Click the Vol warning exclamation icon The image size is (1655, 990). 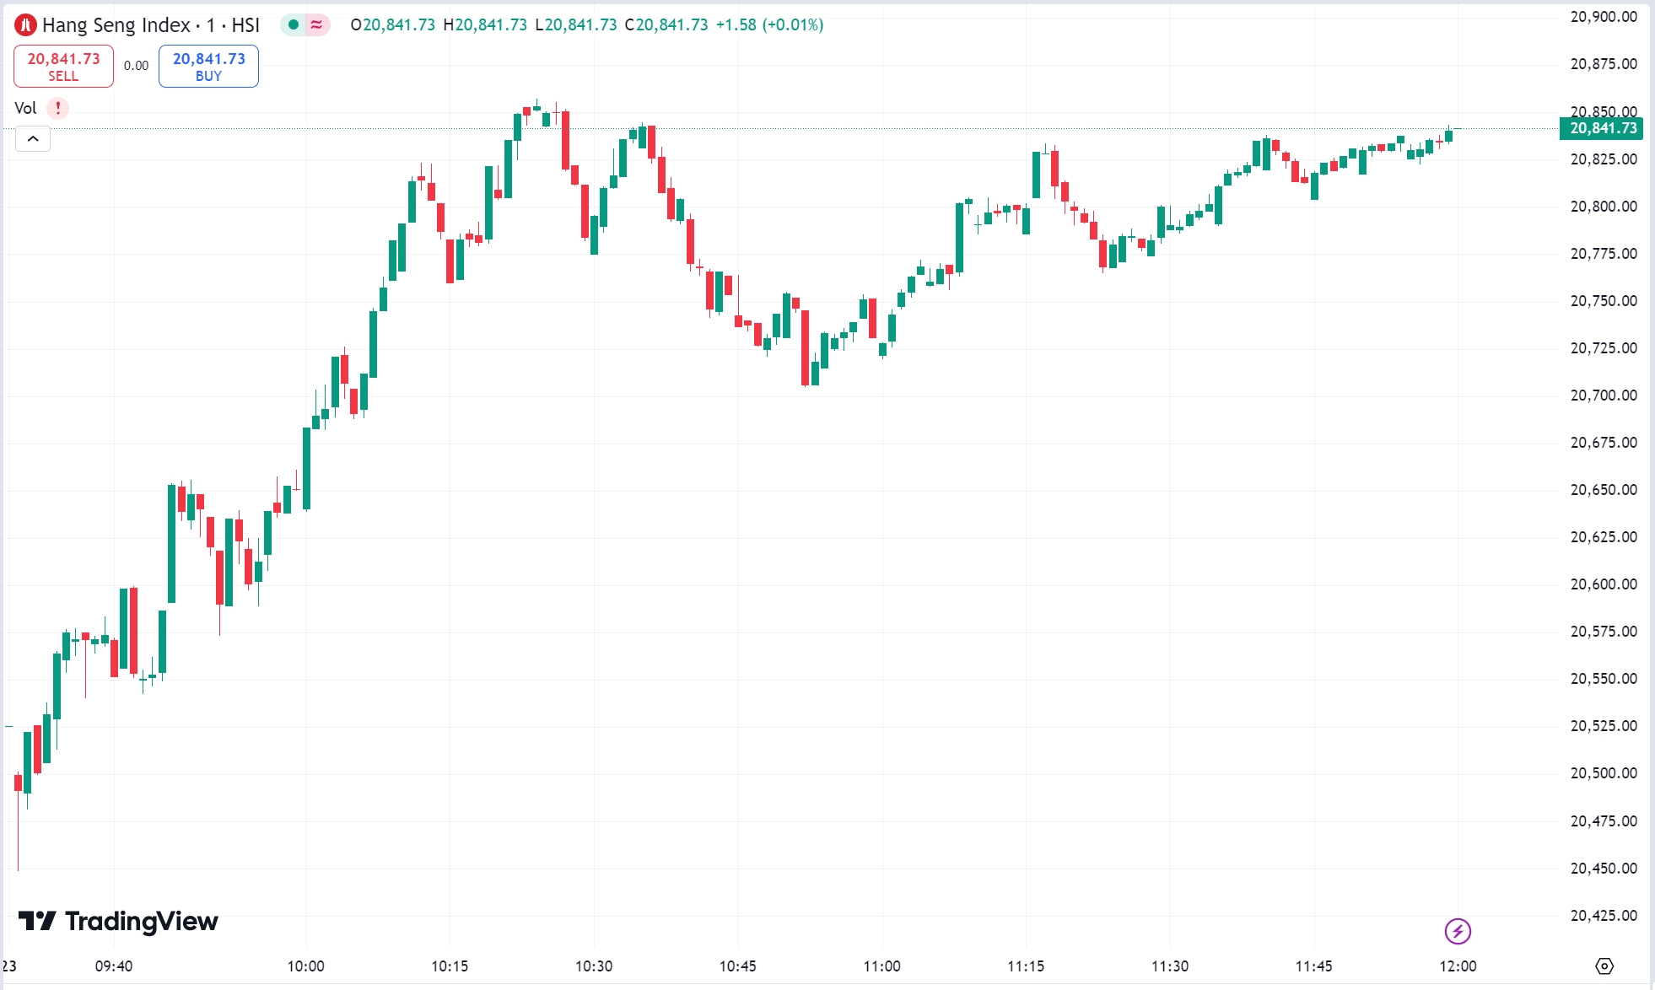57,108
